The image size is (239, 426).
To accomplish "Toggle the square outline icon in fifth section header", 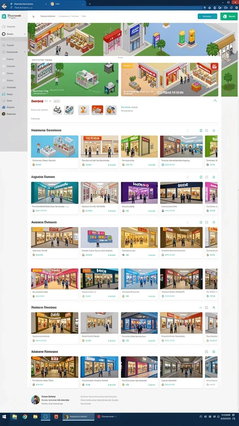I will click(207, 307).
